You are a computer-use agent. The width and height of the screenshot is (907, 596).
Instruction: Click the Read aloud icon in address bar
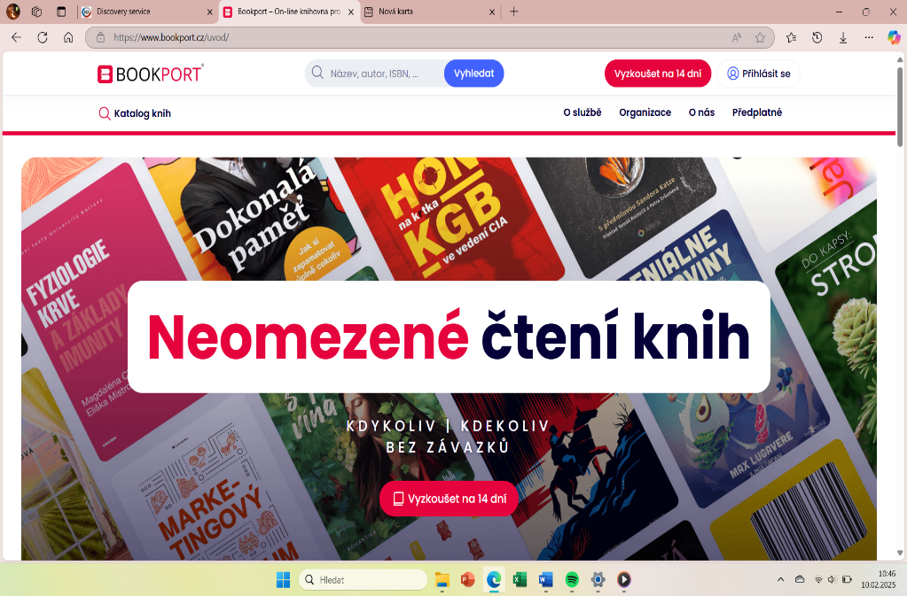click(x=736, y=37)
